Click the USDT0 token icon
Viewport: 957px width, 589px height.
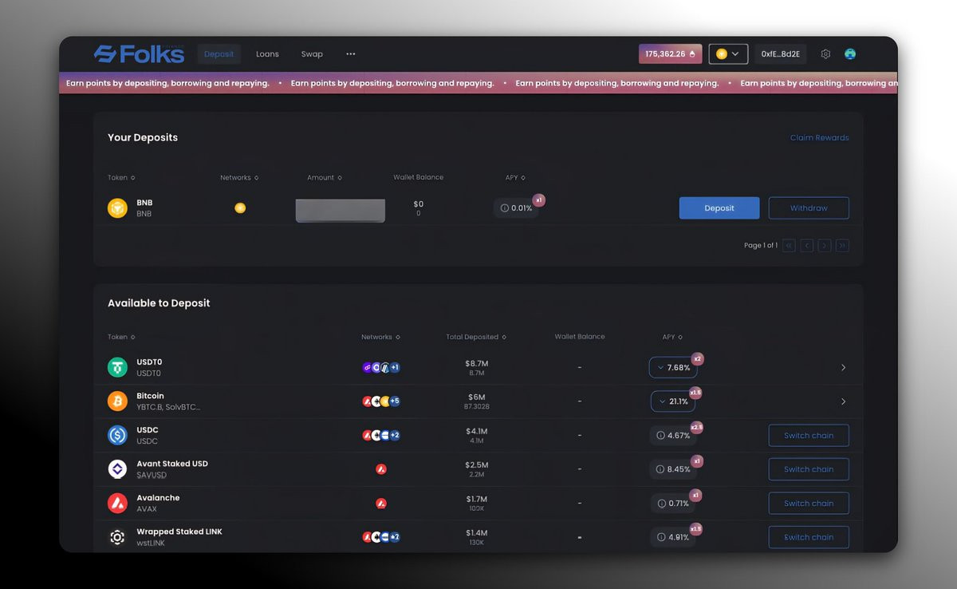tap(117, 367)
